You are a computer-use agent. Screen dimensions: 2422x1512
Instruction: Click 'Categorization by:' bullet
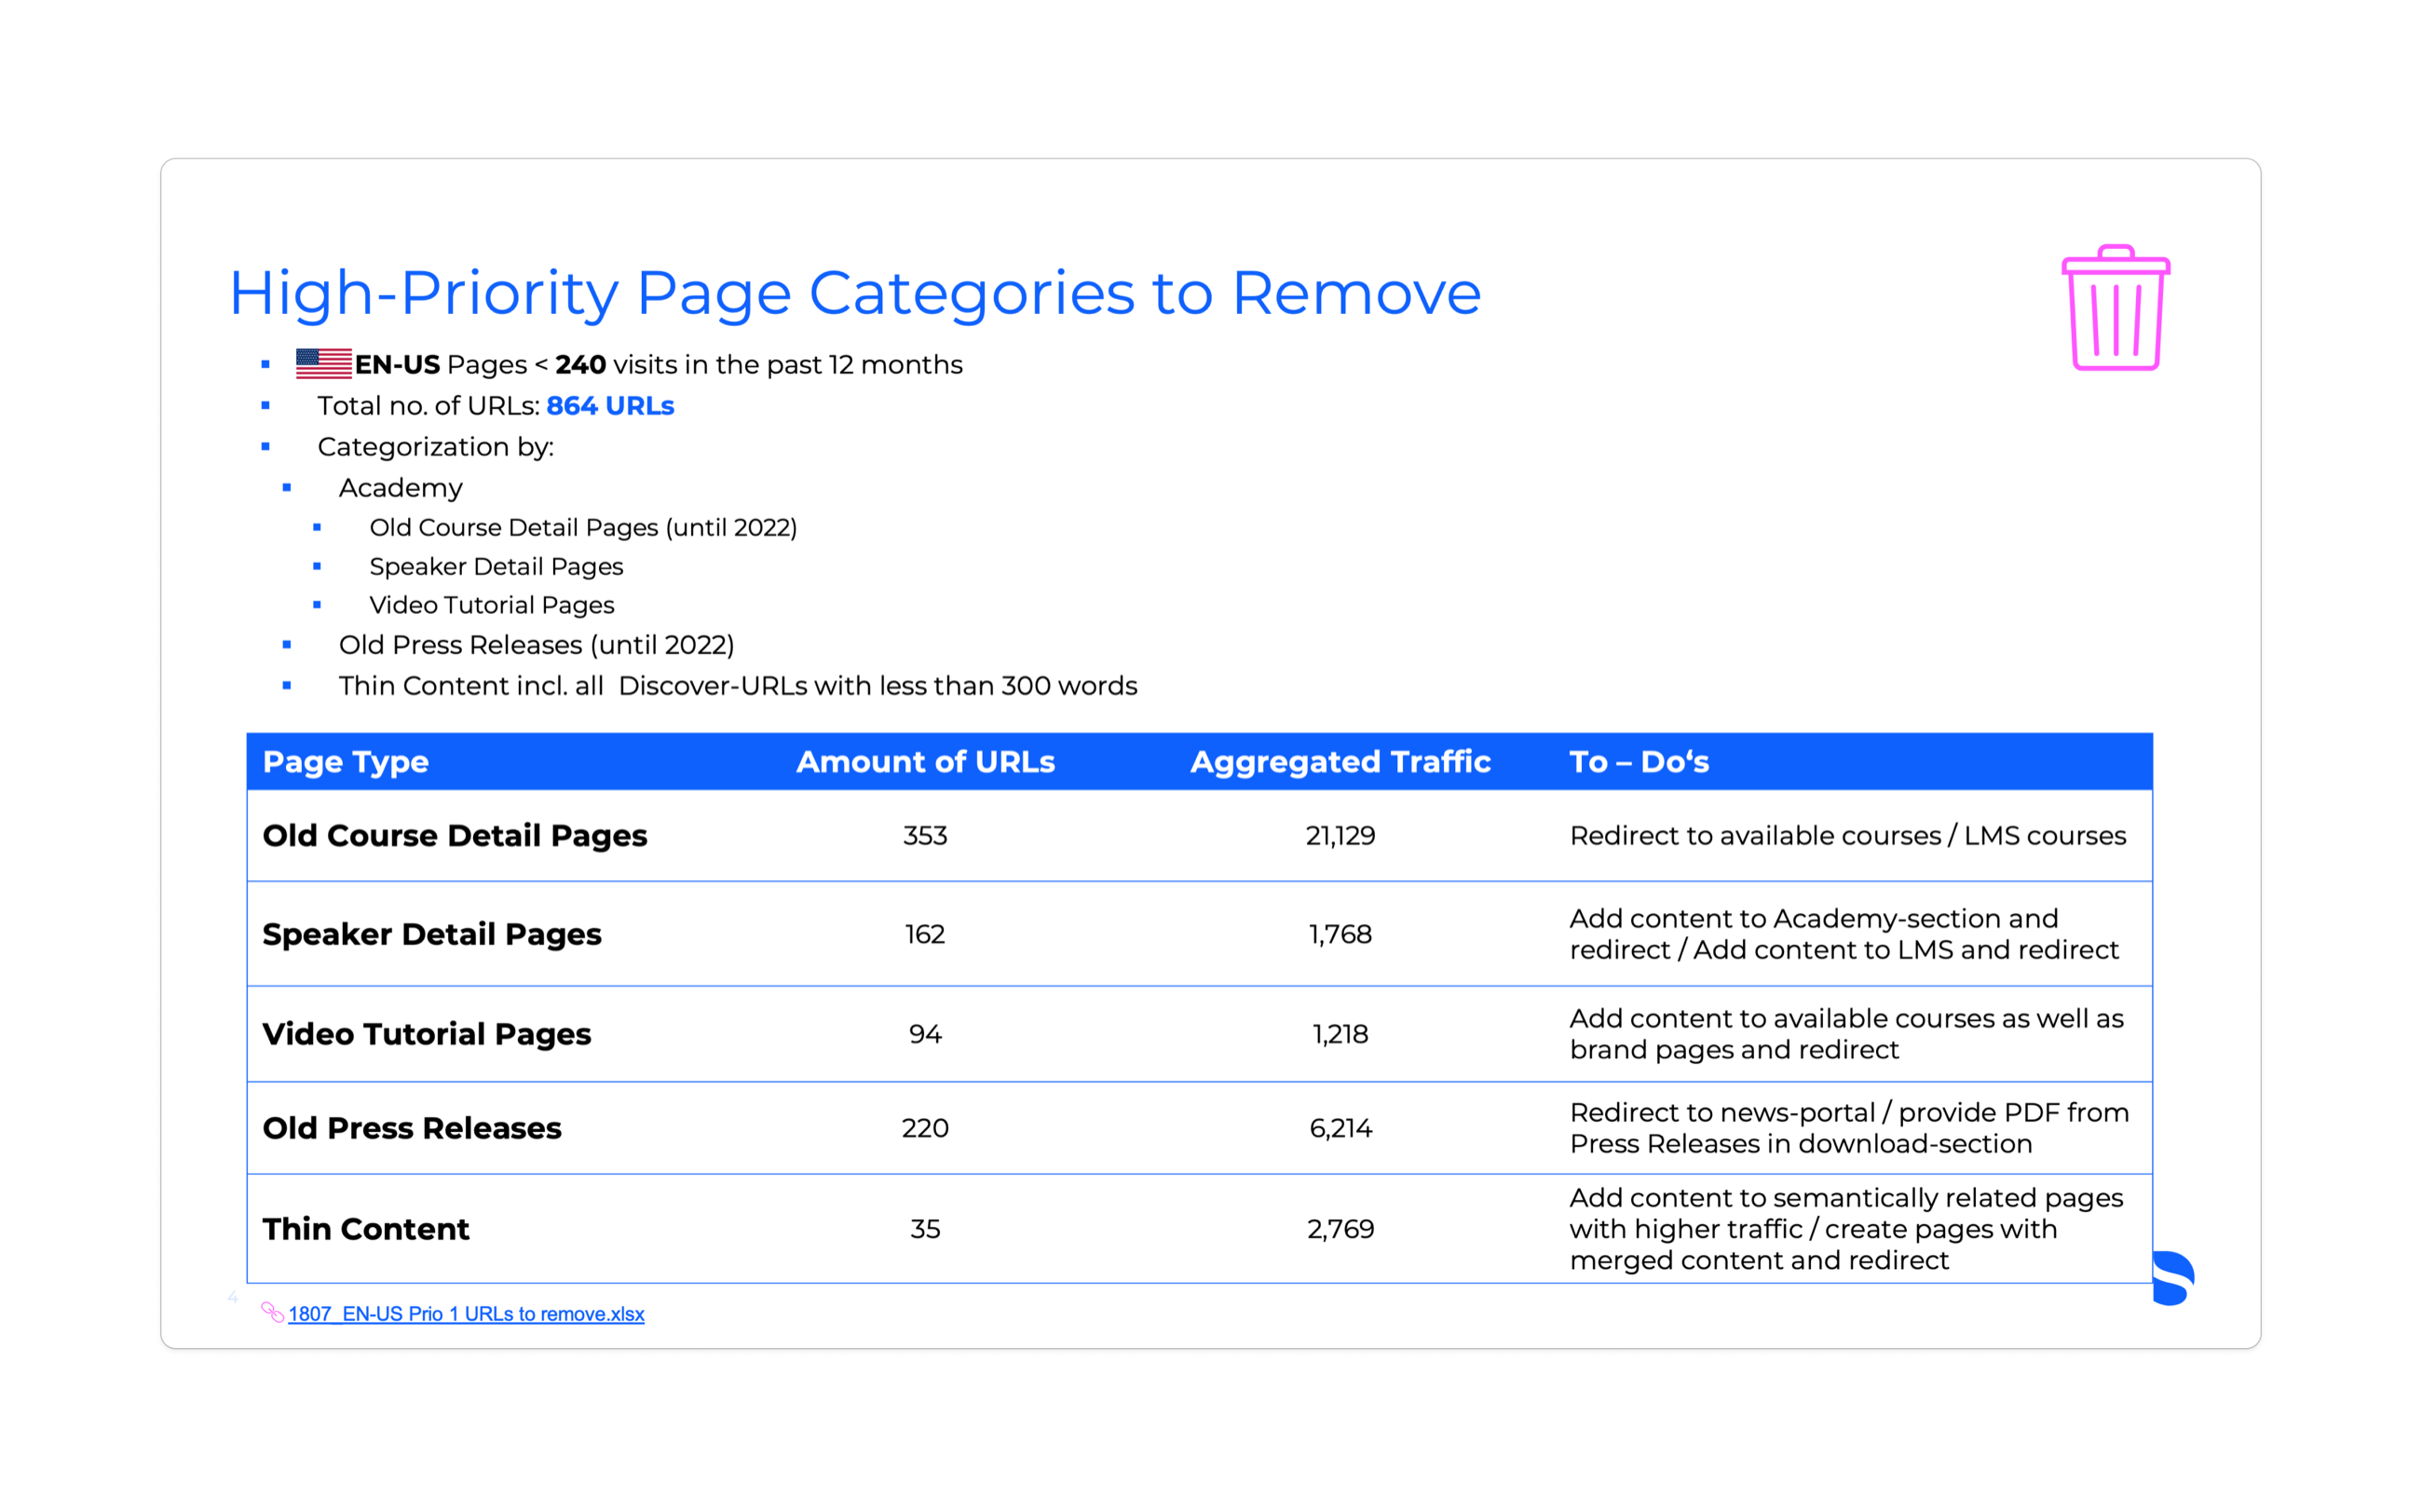[435, 447]
